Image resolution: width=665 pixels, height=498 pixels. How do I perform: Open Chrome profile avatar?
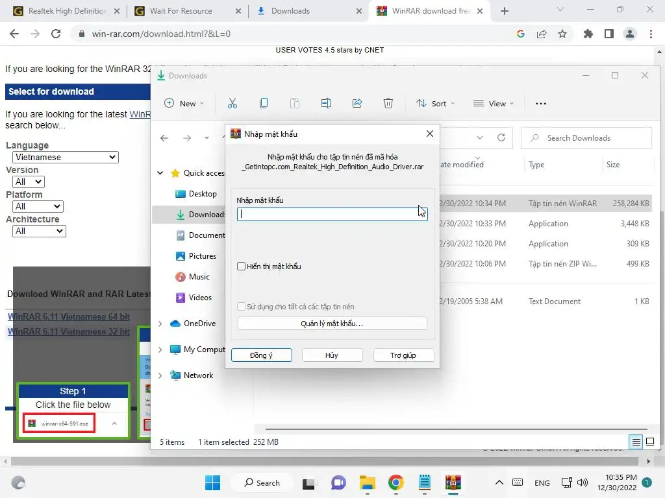pos(630,34)
